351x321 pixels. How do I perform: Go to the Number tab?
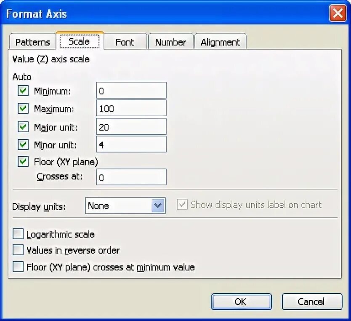[170, 42]
